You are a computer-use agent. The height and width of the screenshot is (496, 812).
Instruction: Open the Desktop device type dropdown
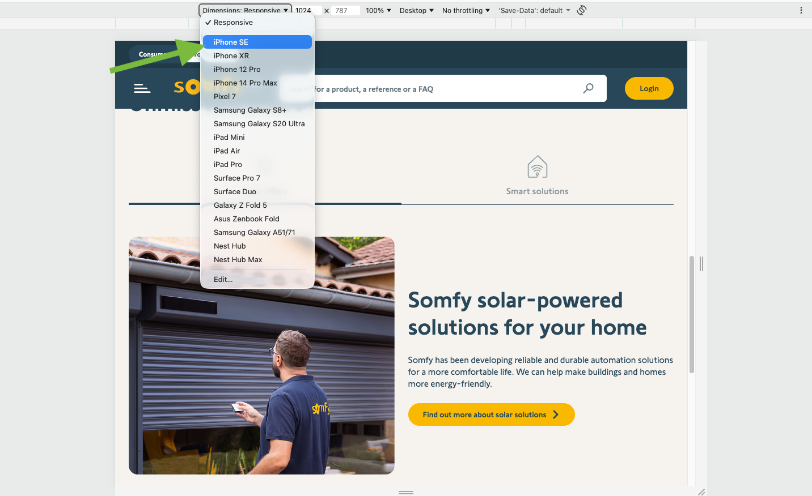point(416,10)
